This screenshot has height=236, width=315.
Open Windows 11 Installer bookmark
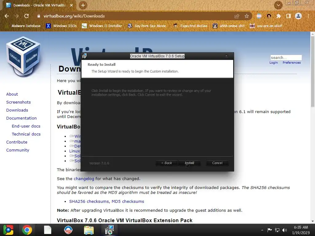[102, 26]
